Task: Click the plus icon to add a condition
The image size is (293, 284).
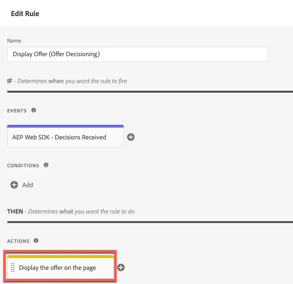Action: [14, 185]
